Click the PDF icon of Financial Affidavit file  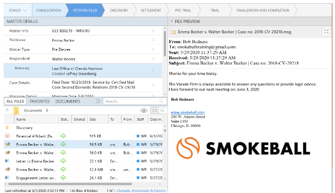point(7,136)
